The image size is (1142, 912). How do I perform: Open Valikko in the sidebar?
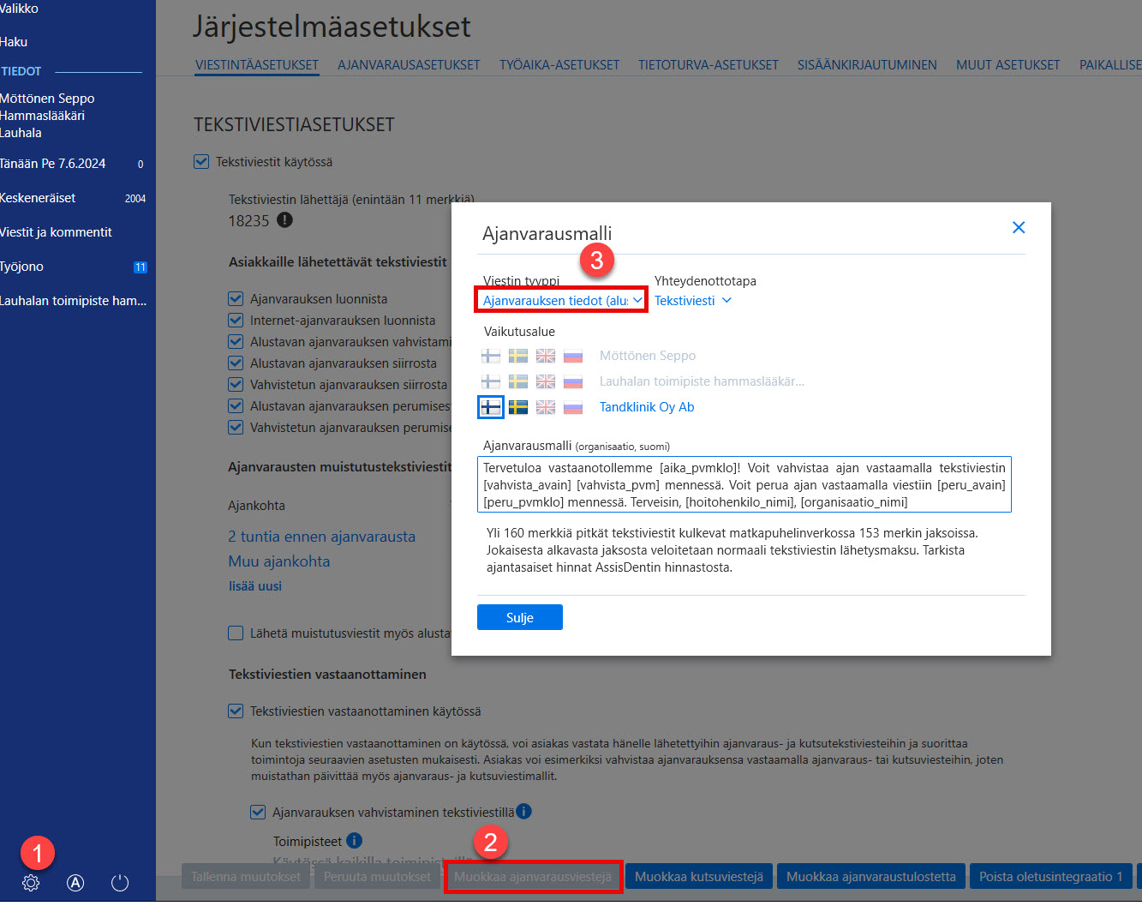(20, 9)
